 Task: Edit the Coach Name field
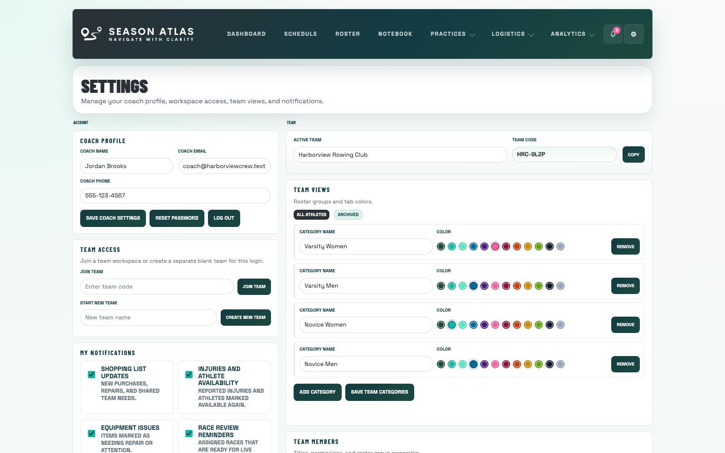coord(127,166)
